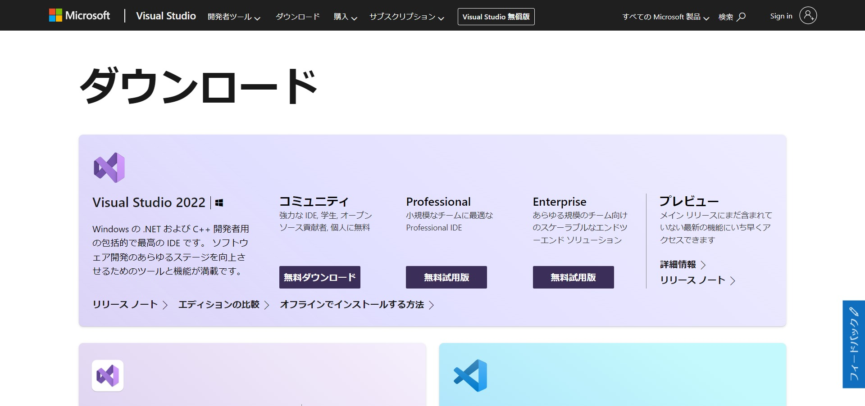Click the Visual Studio 2022 title text
Image resolution: width=865 pixels, height=406 pixels.
(x=149, y=203)
